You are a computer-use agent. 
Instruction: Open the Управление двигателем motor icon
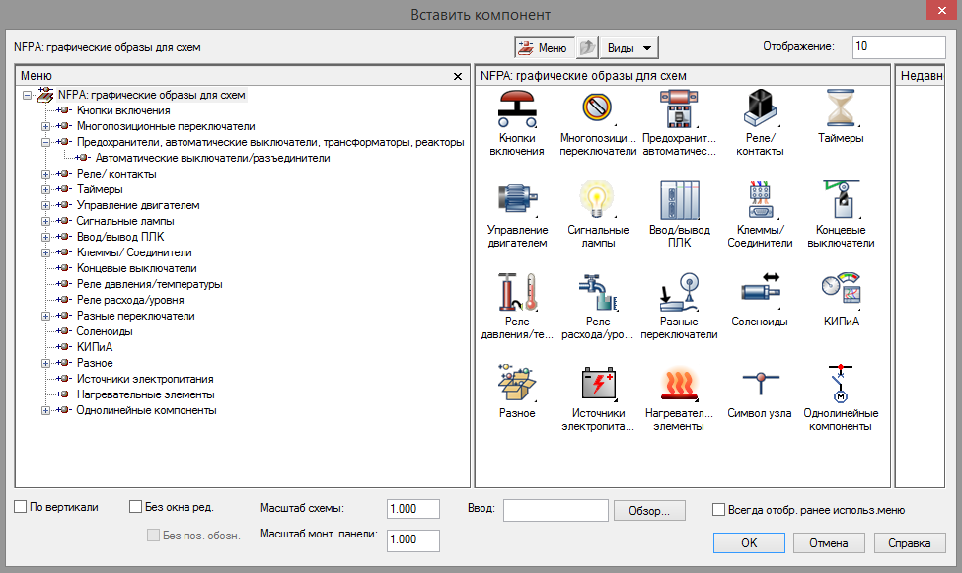click(517, 199)
